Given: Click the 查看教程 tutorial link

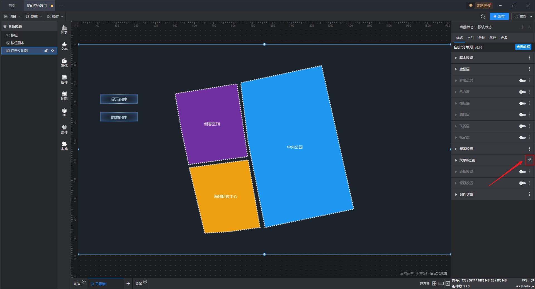Looking at the screenshot, I should 523,47.
